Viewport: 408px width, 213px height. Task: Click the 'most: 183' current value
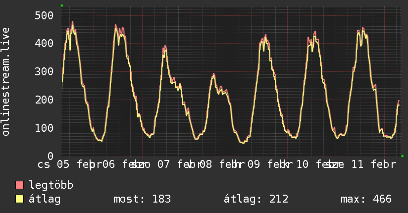142,199
